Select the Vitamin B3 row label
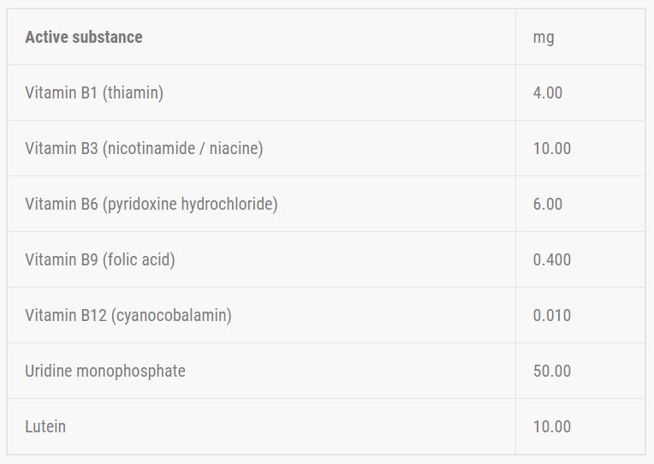This screenshot has height=464, width=654. [x=144, y=148]
